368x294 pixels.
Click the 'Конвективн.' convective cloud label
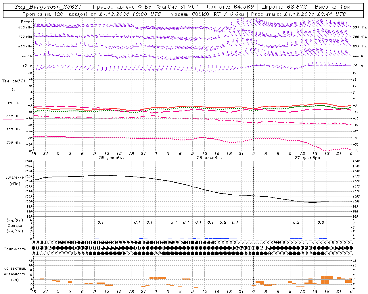pyautogui.click(x=15, y=268)
